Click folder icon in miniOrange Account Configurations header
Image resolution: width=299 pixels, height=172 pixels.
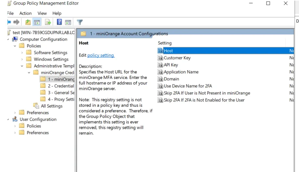coord(83,34)
